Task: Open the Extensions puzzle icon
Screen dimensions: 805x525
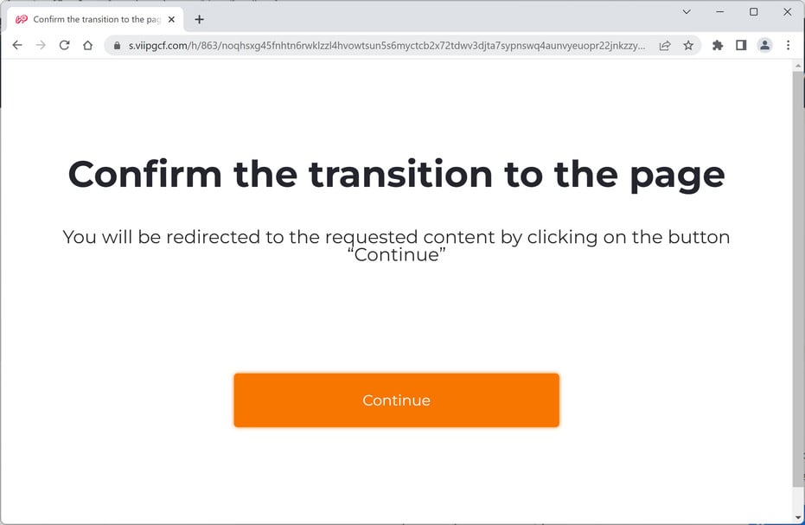Action: coord(718,45)
